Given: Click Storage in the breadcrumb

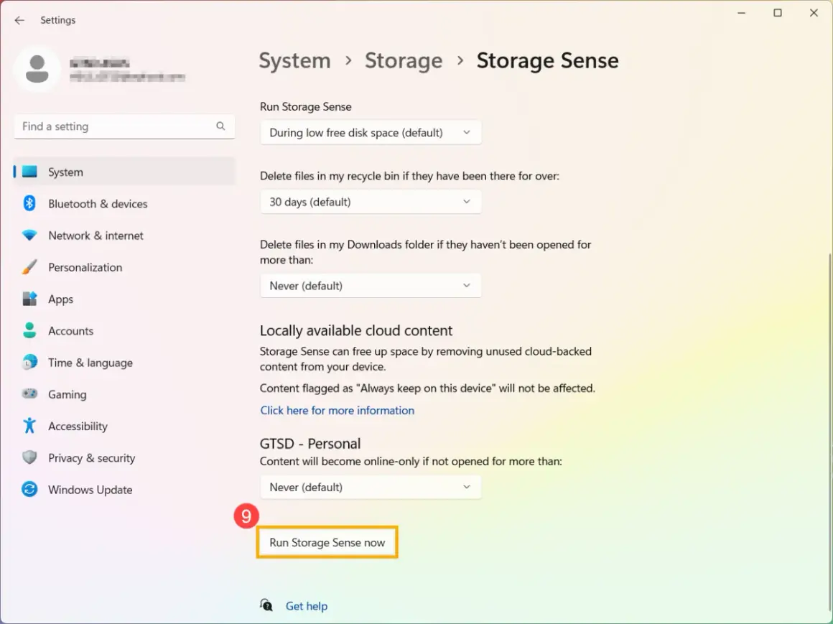Looking at the screenshot, I should (404, 60).
